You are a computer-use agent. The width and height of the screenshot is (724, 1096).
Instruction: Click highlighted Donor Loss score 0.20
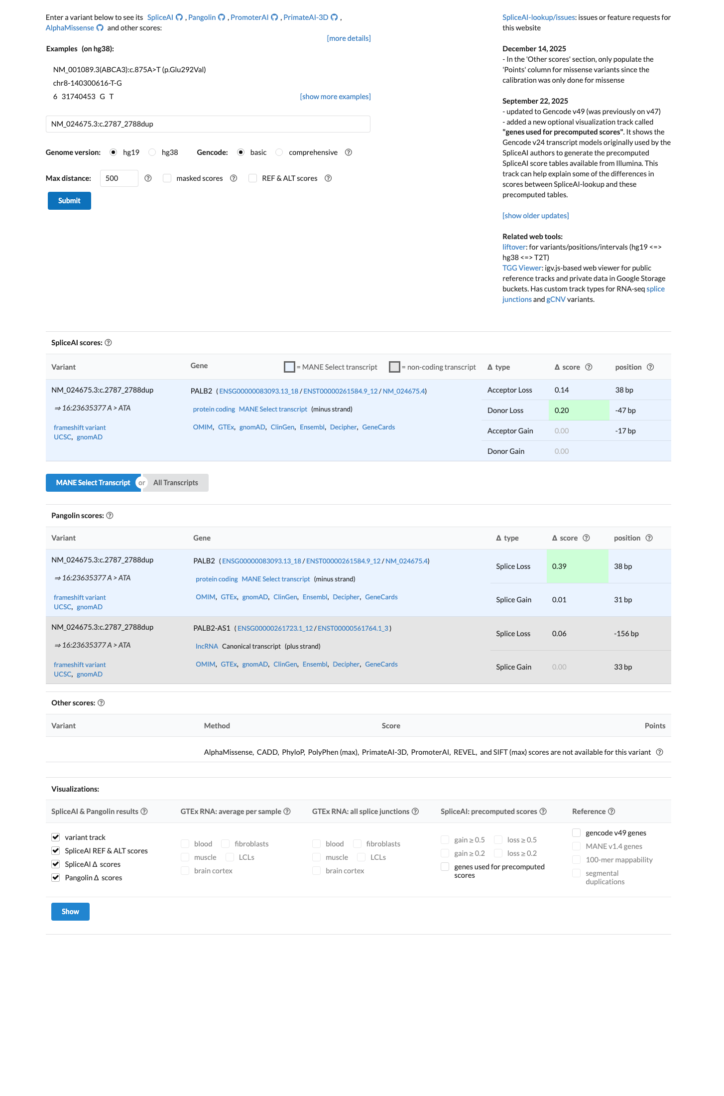click(579, 411)
